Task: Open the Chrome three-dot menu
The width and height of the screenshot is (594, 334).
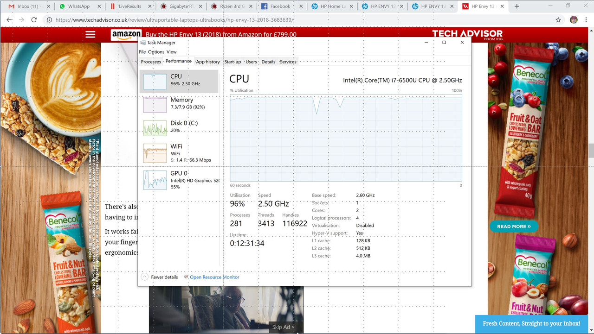Action: pyautogui.click(x=587, y=20)
